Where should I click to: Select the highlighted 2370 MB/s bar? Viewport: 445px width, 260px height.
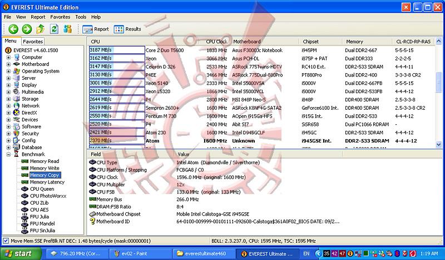coord(117,140)
